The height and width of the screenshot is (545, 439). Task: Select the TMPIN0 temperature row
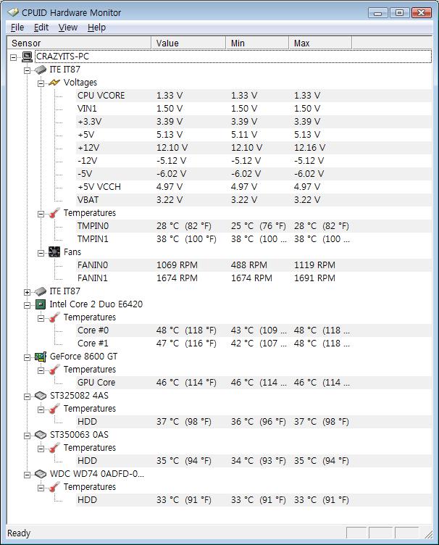tap(254, 226)
